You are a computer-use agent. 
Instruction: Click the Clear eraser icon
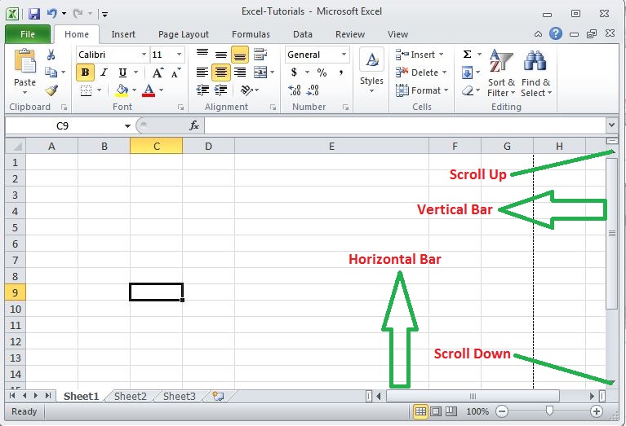(467, 90)
